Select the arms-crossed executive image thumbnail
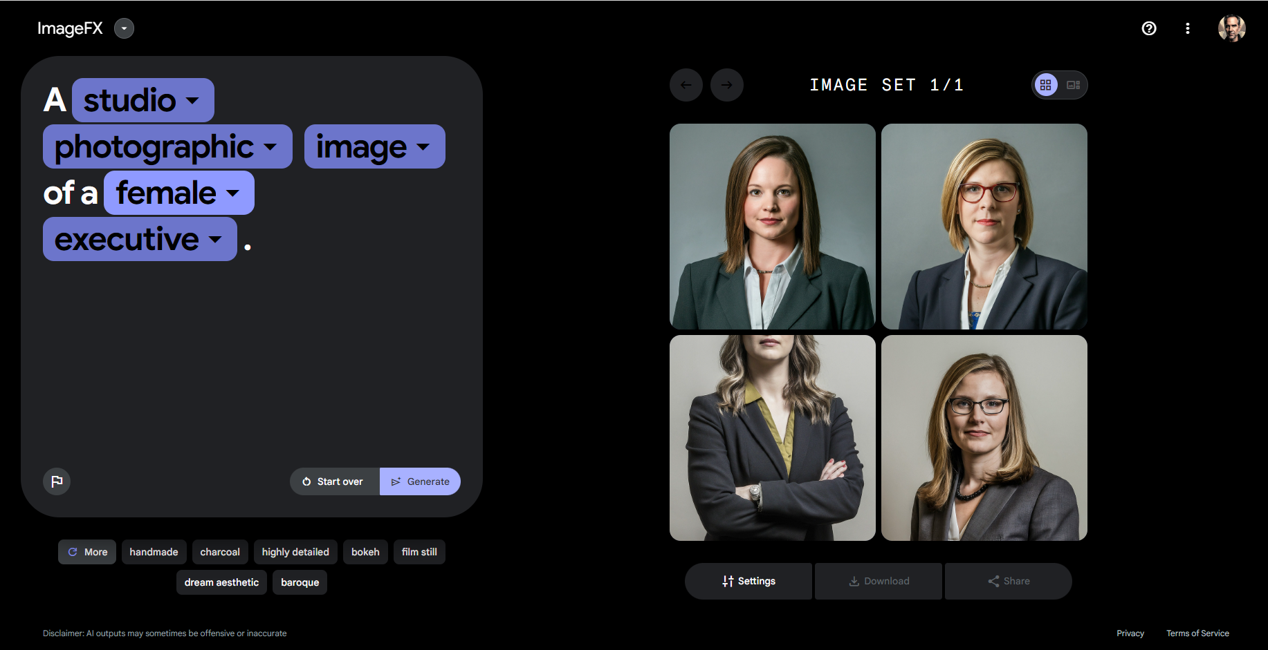The image size is (1268, 650). click(x=772, y=438)
